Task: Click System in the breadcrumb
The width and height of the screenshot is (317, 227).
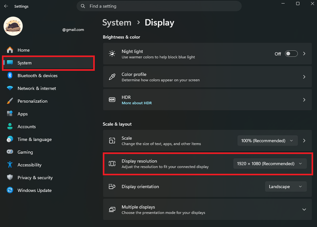Action: 117,23
